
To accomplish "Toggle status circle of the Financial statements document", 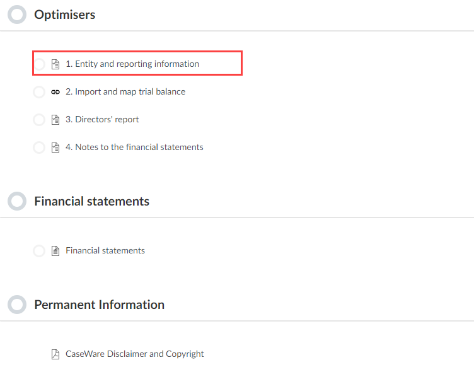I will click(39, 251).
